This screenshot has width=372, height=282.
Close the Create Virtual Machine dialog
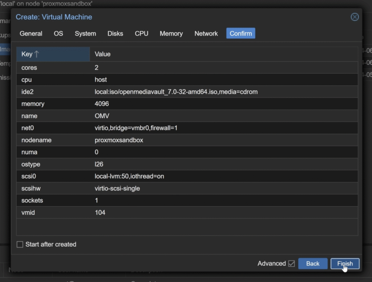(x=355, y=17)
